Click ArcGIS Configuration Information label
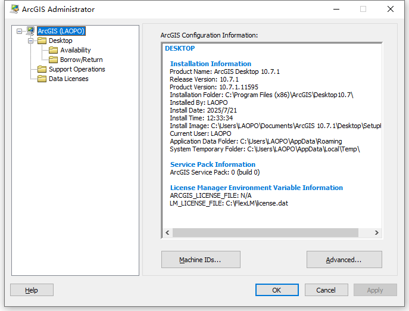409x311 pixels. click(x=209, y=35)
